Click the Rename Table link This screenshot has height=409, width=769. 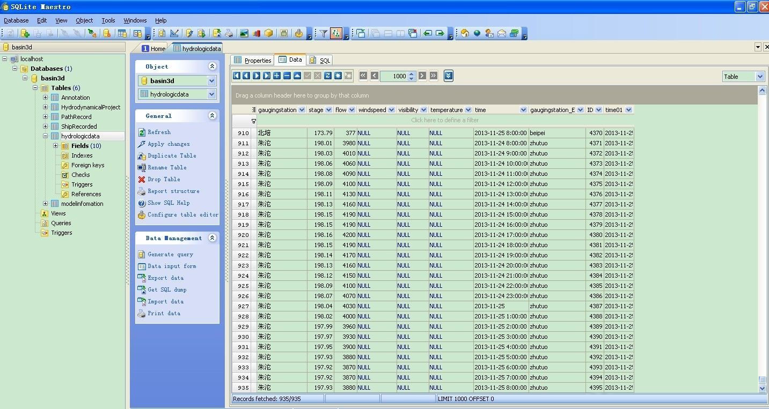tap(167, 168)
